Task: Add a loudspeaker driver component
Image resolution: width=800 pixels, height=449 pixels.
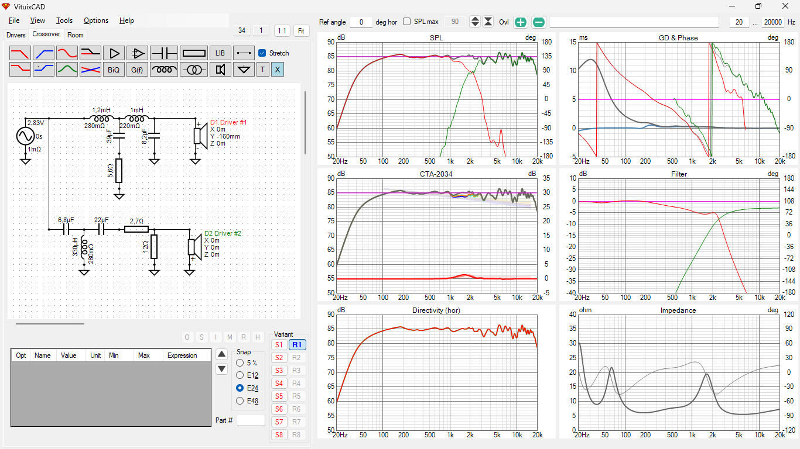Action: [x=220, y=70]
